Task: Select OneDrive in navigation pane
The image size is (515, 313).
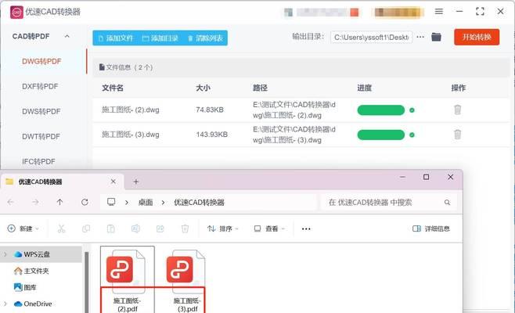Action: [33, 304]
